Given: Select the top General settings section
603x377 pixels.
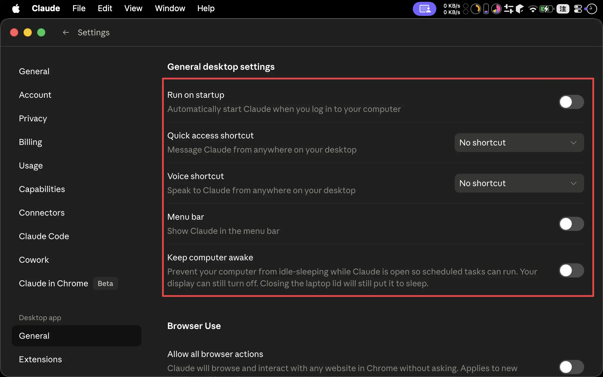Looking at the screenshot, I should tap(34, 71).
